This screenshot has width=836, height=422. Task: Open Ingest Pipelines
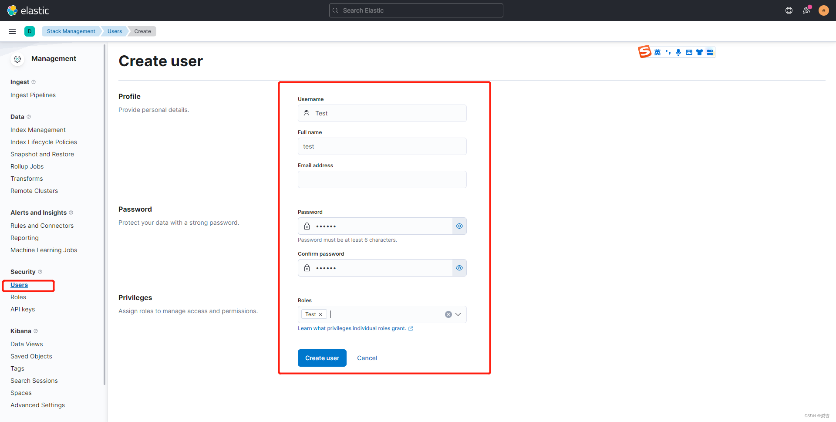click(x=33, y=95)
